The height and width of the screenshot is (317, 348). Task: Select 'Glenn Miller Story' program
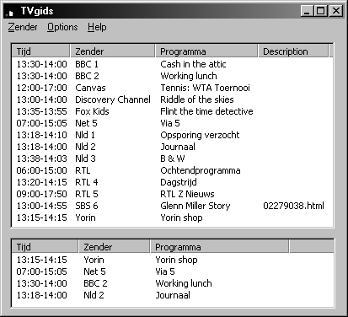click(195, 206)
